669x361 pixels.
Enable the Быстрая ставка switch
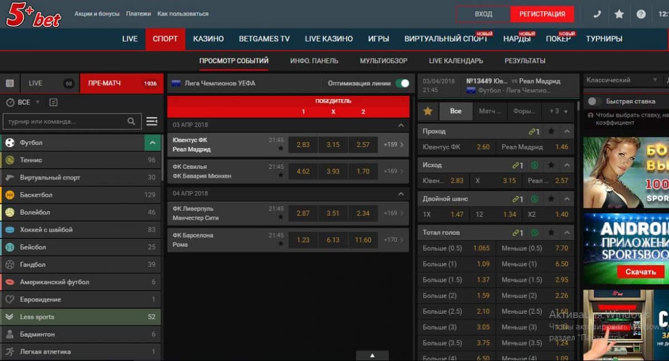click(594, 101)
